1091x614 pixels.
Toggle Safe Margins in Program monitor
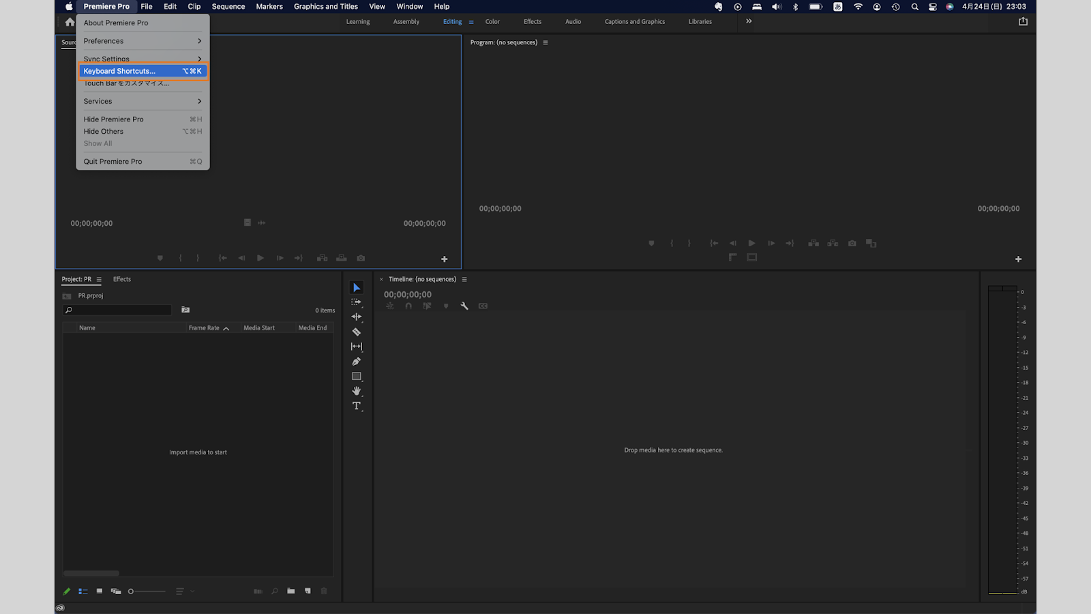pos(752,258)
